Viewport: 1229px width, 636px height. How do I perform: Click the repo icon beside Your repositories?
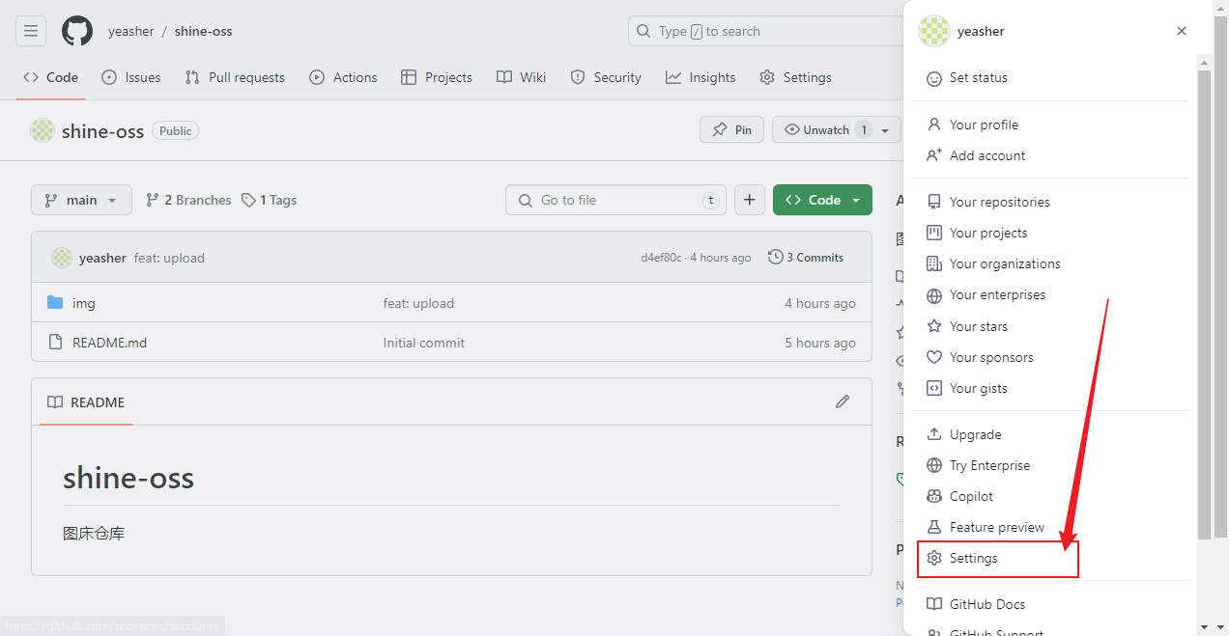934,202
